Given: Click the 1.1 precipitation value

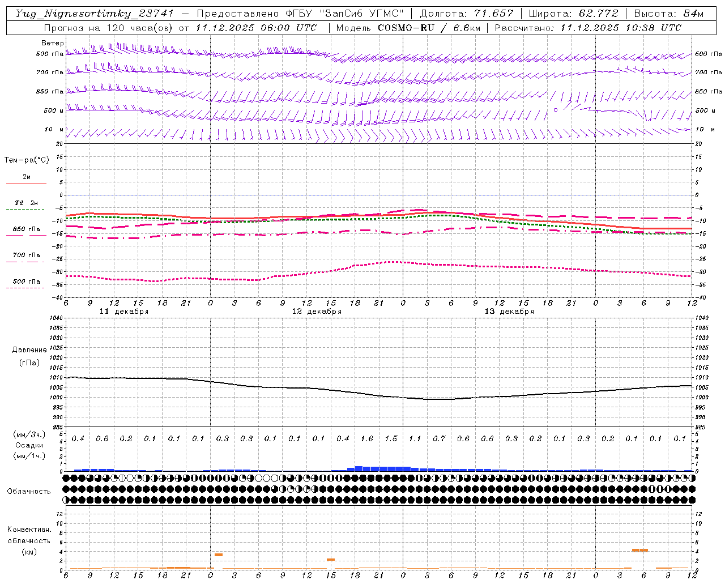Looking at the screenshot, I should tap(415, 439).
